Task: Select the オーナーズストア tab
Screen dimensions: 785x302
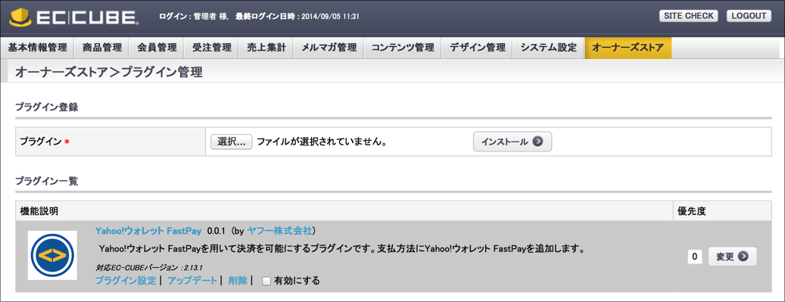Action: click(628, 48)
